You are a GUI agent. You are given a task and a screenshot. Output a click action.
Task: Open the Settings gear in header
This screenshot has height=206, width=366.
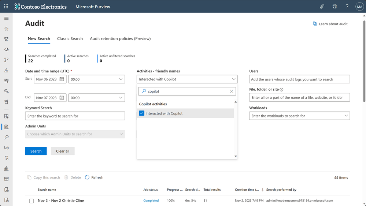tap(334, 7)
